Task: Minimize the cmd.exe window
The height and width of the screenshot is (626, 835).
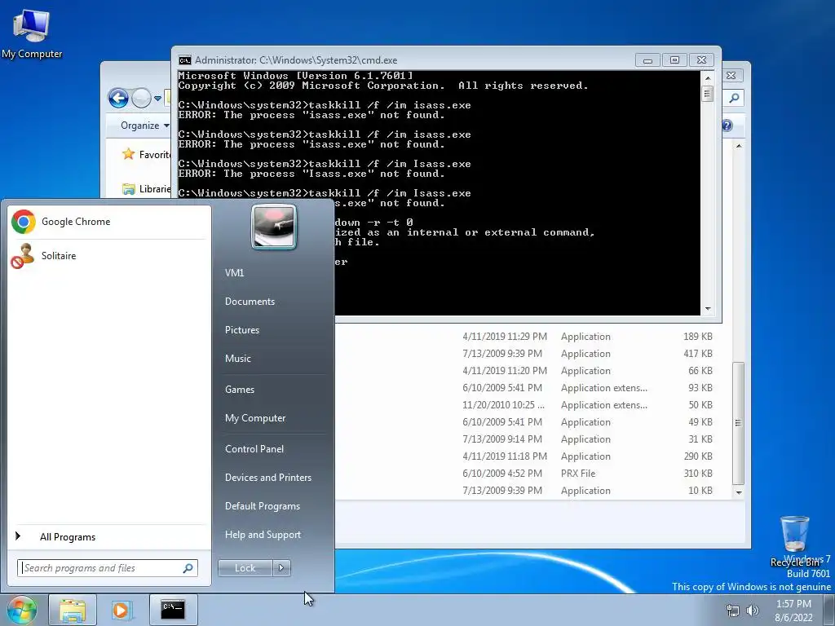Action: coord(647,60)
